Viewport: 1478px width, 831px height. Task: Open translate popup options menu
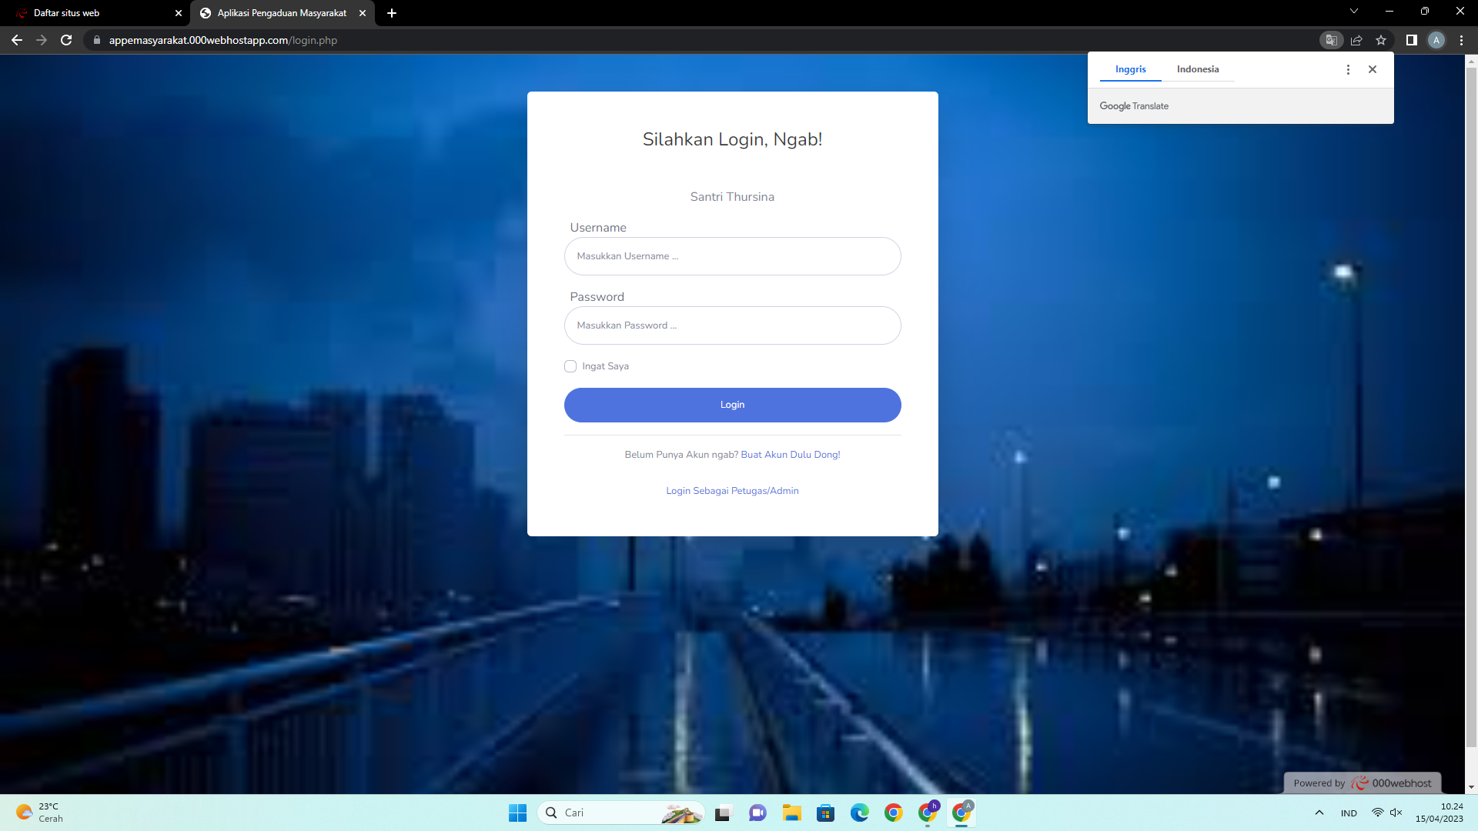pyautogui.click(x=1348, y=69)
